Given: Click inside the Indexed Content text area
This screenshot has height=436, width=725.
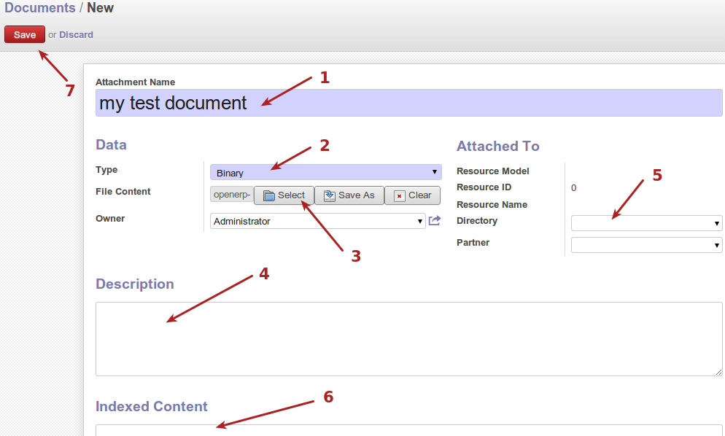Looking at the screenshot, I should 408,430.
